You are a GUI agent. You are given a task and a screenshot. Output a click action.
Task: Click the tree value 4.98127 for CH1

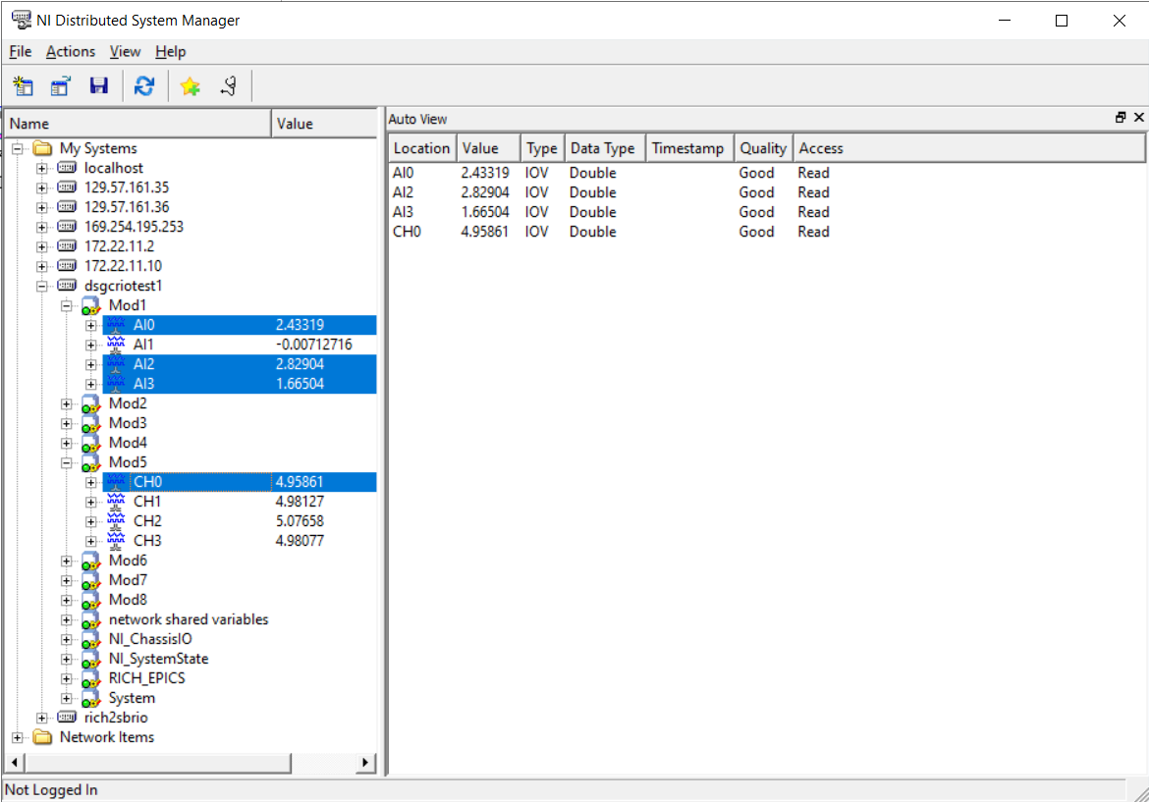point(300,502)
